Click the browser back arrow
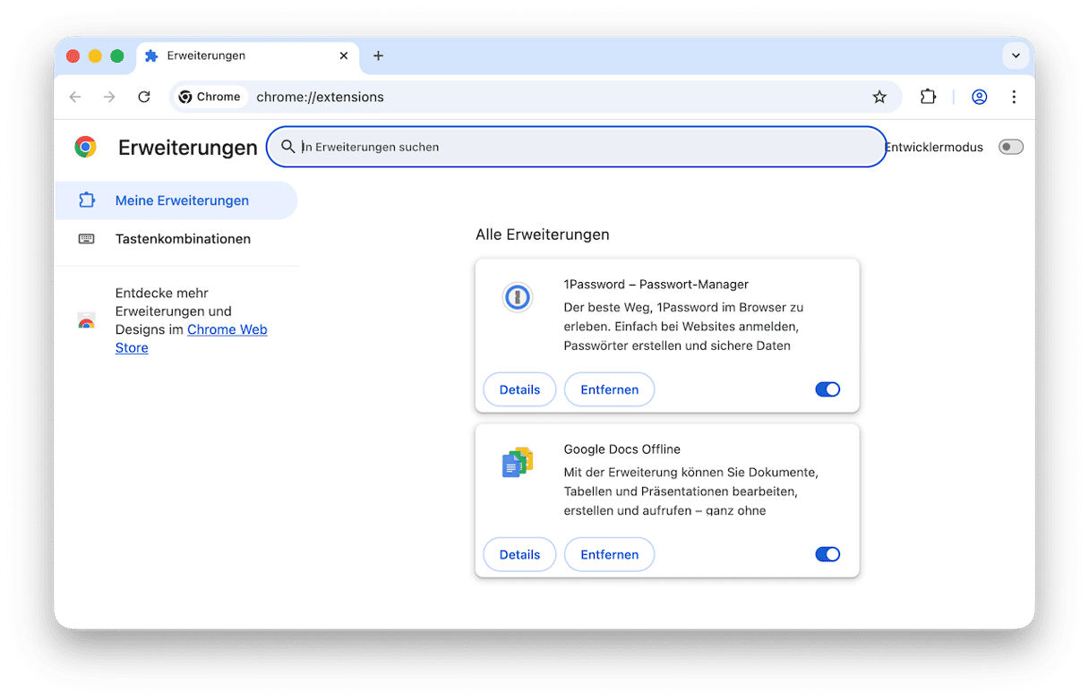 pyautogui.click(x=75, y=97)
